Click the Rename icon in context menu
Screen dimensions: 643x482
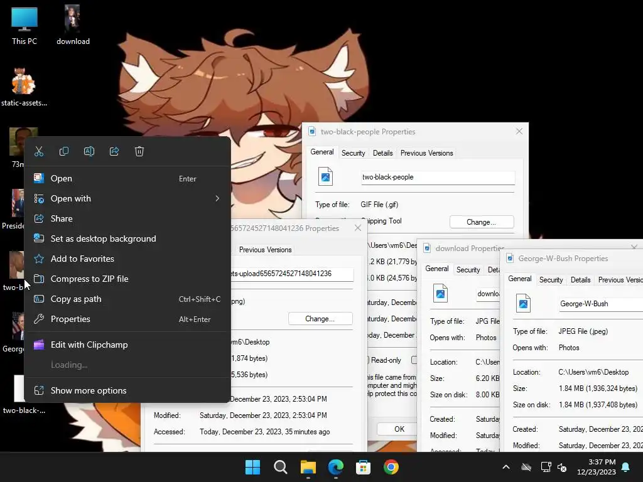89,152
